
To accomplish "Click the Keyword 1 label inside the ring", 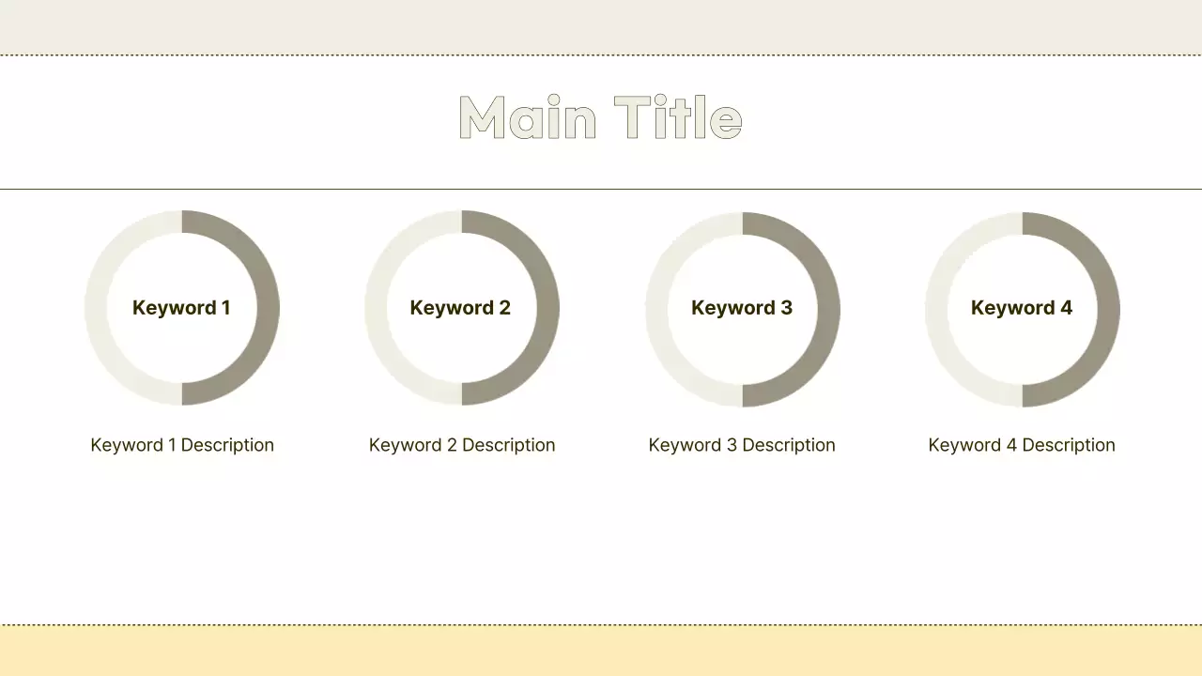I will (181, 308).
